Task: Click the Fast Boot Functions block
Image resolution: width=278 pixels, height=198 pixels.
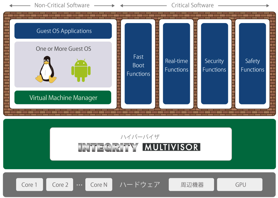Action: (138, 64)
